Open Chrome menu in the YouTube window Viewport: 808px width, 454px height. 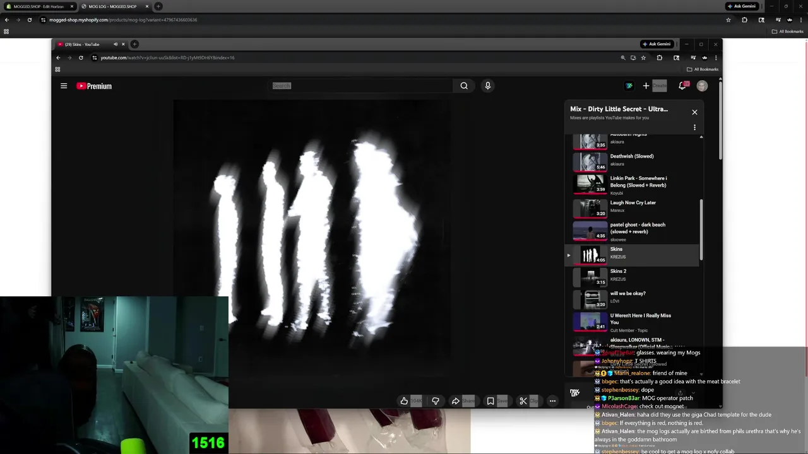[x=716, y=57]
